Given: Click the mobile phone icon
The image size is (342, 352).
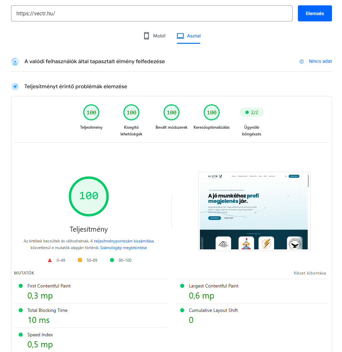Looking at the screenshot, I should 146,36.
